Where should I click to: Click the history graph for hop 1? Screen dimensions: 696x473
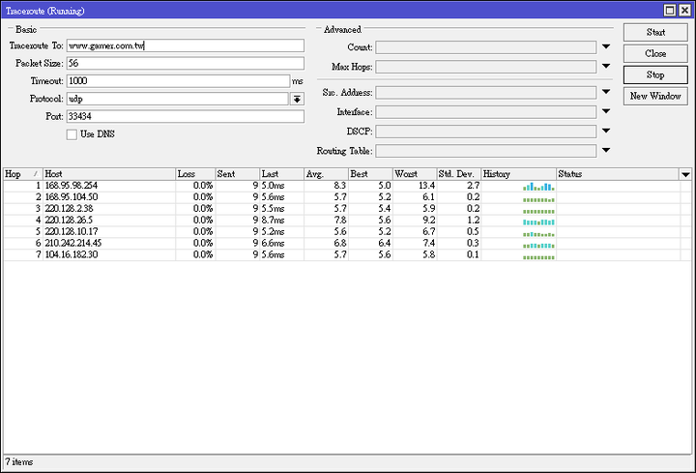click(x=538, y=187)
